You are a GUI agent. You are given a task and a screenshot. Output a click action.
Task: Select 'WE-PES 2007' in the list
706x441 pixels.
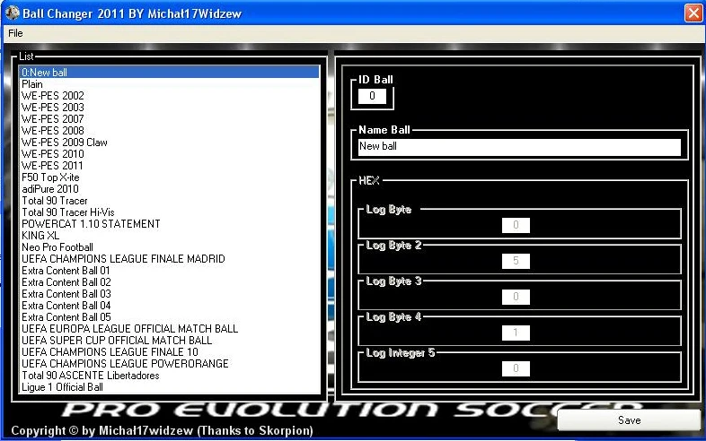point(169,119)
